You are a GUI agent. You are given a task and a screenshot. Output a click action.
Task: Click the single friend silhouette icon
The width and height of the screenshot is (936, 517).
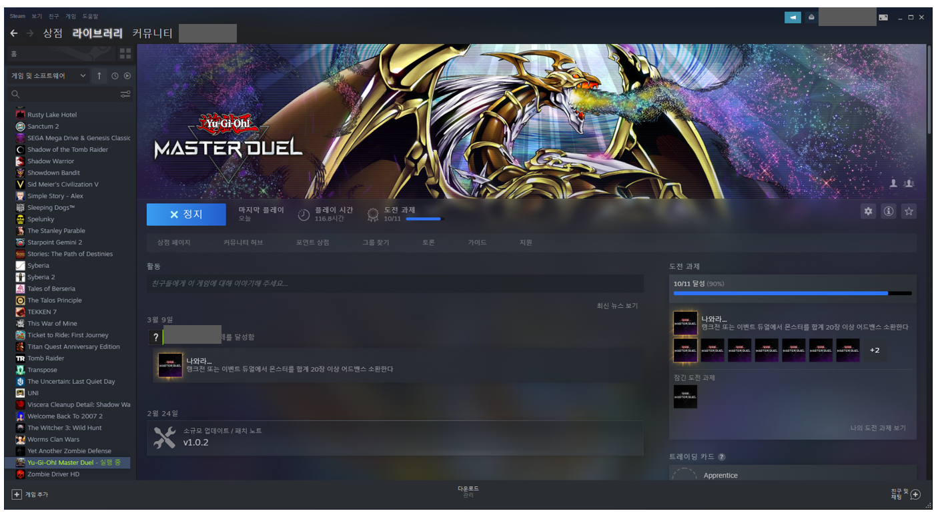[894, 183]
